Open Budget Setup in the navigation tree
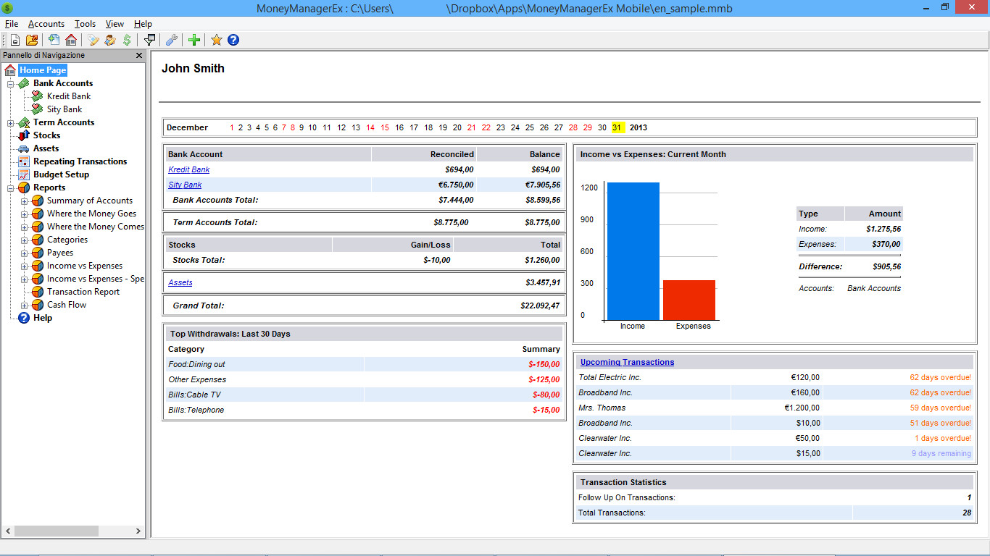The image size is (990, 556). (x=61, y=174)
